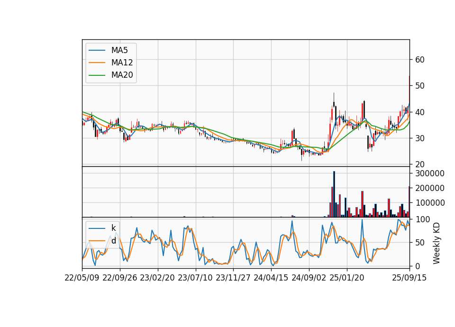Click the date label 23/11/27

coord(233,278)
